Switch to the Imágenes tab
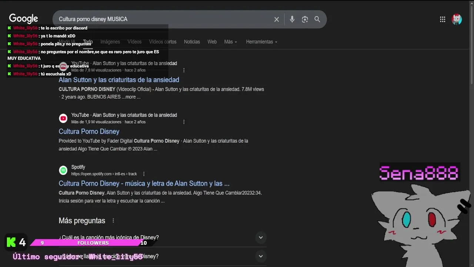 110,42
